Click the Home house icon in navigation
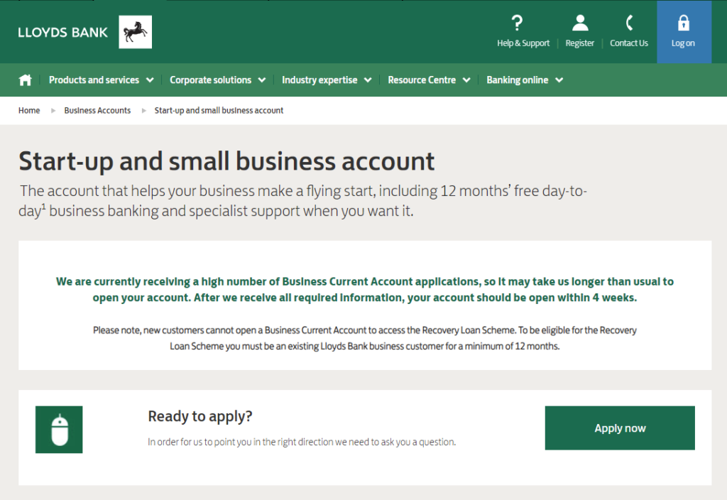727x500 pixels. (x=26, y=80)
